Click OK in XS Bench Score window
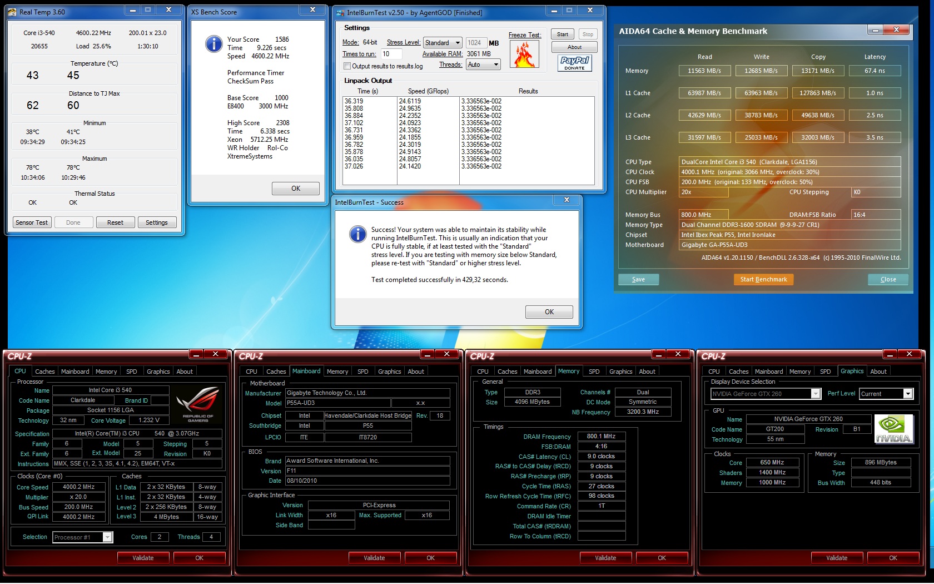The width and height of the screenshot is (934, 584). (x=296, y=189)
